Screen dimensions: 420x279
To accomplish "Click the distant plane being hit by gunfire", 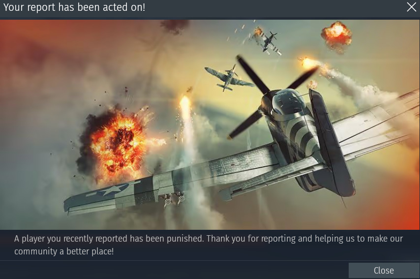I will (x=267, y=41).
